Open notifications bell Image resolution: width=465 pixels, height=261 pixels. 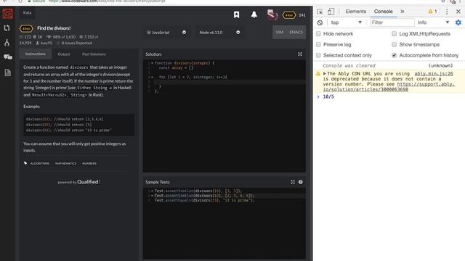pos(254,14)
